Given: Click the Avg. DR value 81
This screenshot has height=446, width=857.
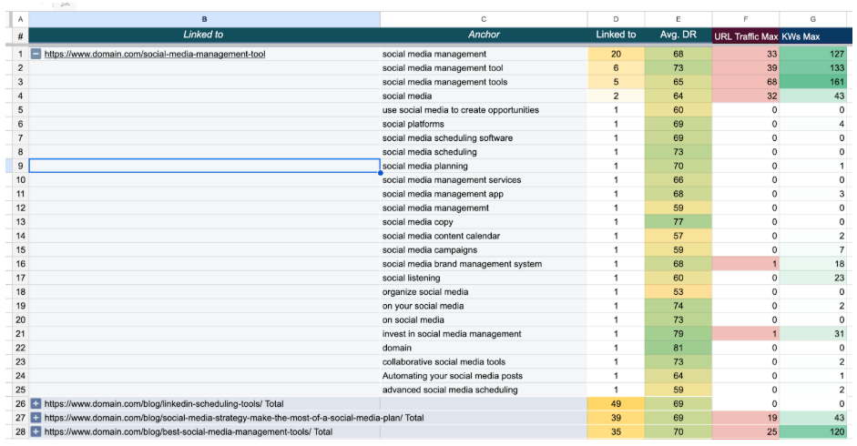Looking at the screenshot, I should (x=678, y=348).
